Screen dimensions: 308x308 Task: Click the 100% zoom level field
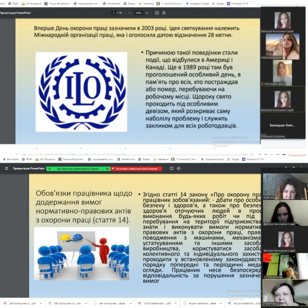(138, 13)
